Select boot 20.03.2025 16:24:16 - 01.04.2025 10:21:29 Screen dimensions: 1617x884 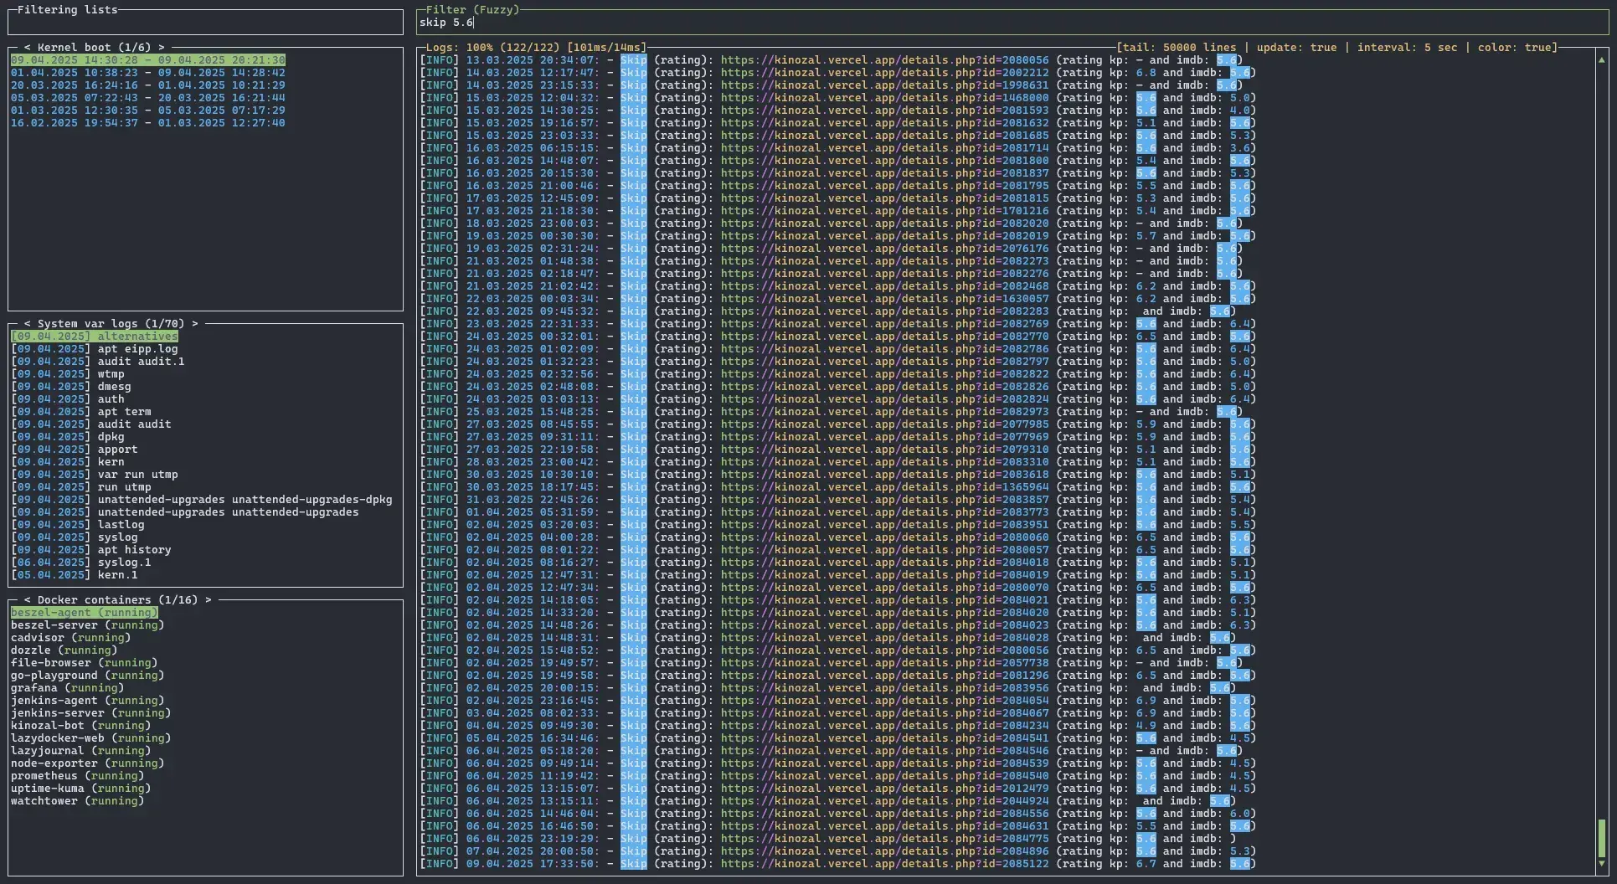pyautogui.click(x=148, y=85)
